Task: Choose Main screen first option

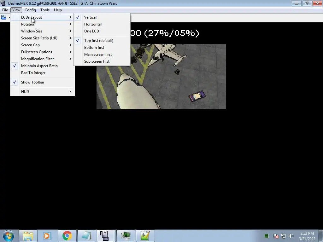Action: (x=102, y=55)
